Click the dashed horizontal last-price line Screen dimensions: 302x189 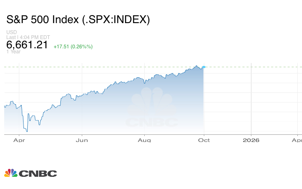click(105, 67)
